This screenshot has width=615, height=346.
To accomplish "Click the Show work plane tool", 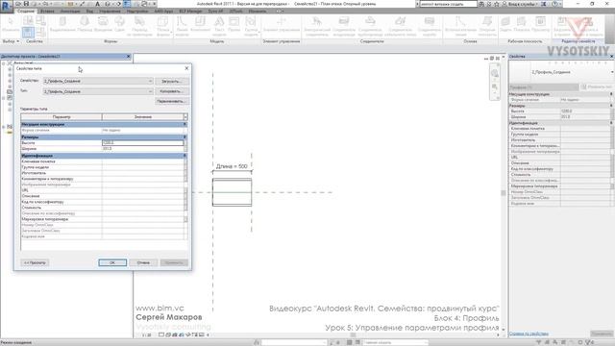I will 521,24.
